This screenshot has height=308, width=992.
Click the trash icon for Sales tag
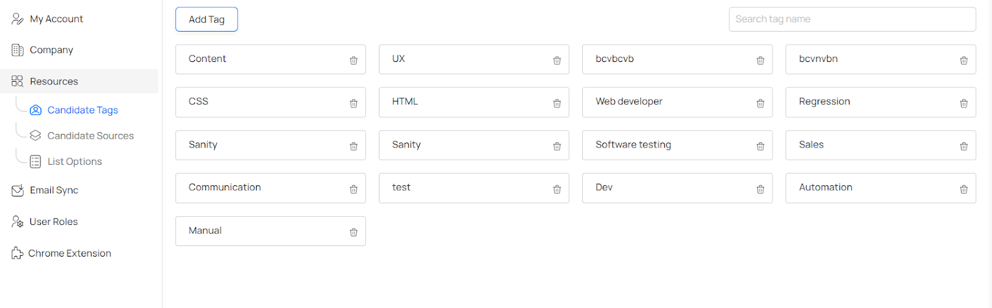click(963, 146)
